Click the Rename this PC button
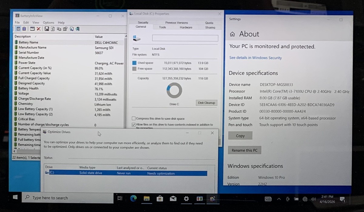Viewport: 364px width, 212px height. pos(244,150)
